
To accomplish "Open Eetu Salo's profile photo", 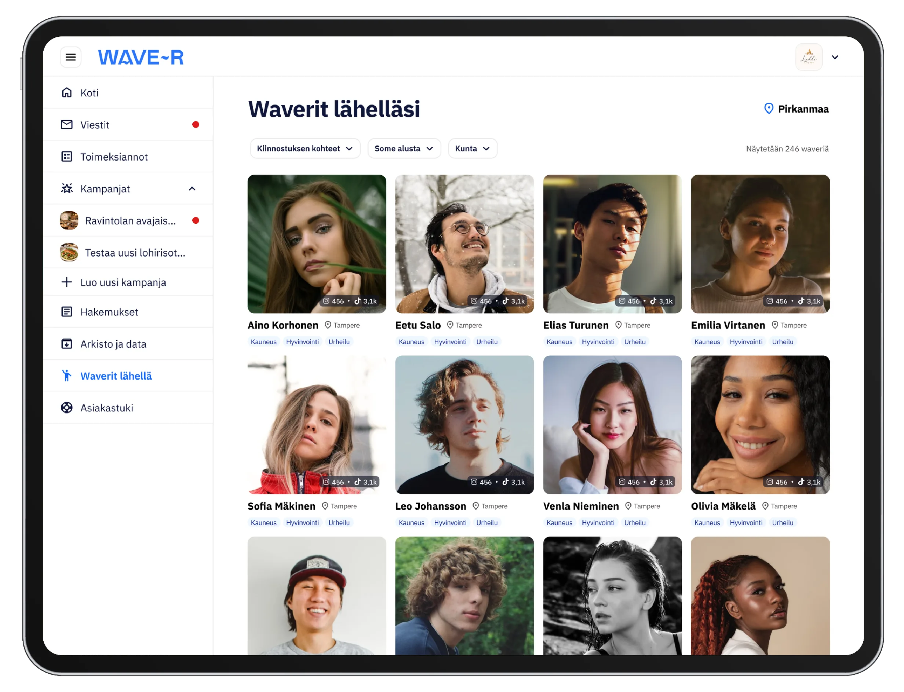I will 464,244.
